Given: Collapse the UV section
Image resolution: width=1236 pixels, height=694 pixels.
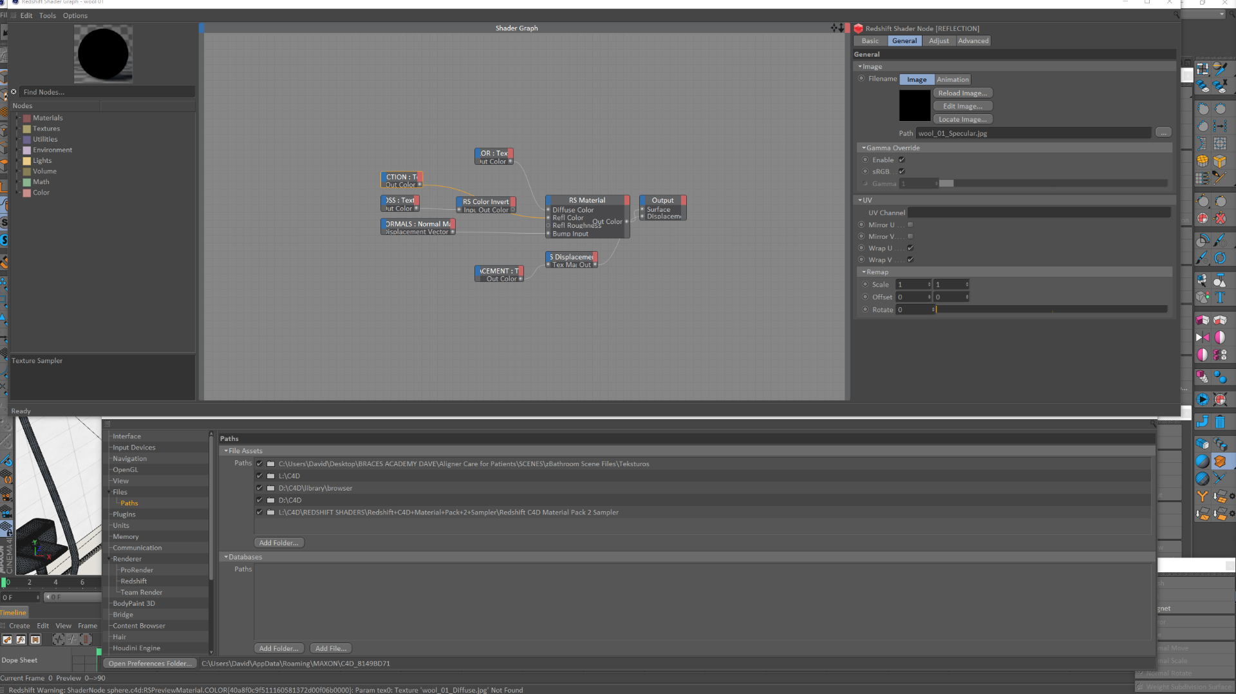Looking at the screenshot, I should point(860,200).
